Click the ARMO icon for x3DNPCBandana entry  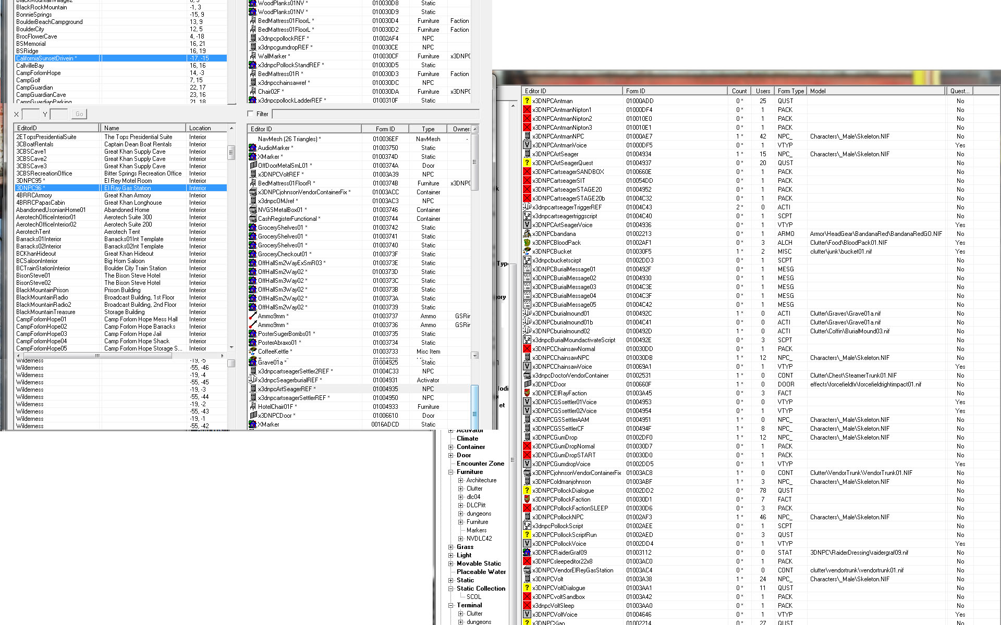pyautogui.click(x=527, y=233)
